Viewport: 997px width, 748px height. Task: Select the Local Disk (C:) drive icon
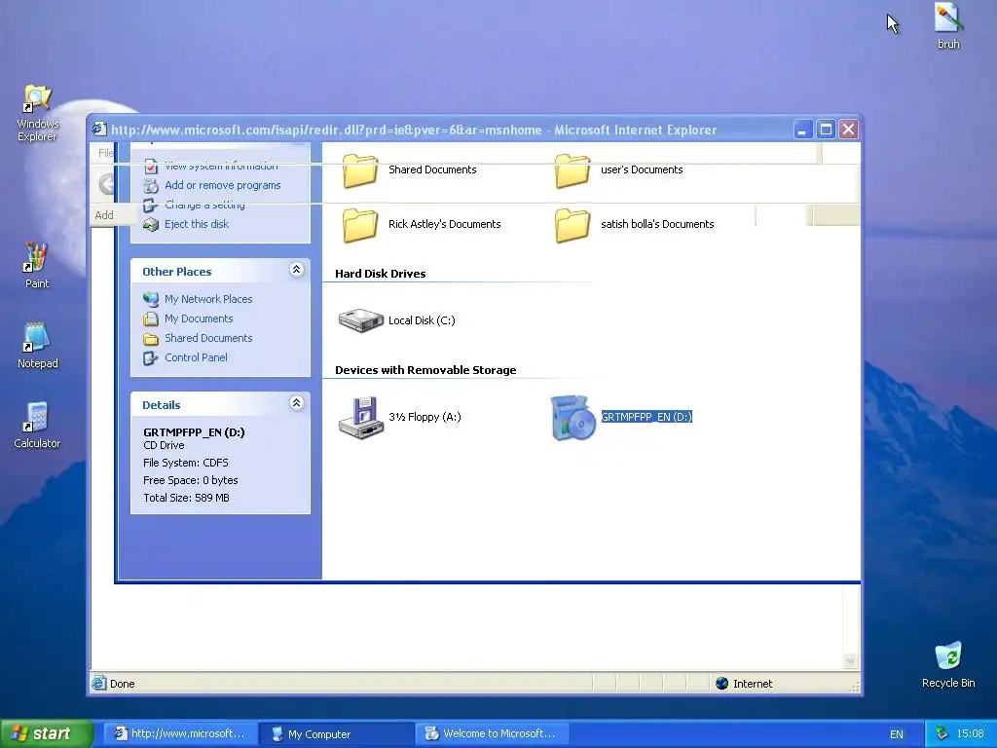[360, 320]
